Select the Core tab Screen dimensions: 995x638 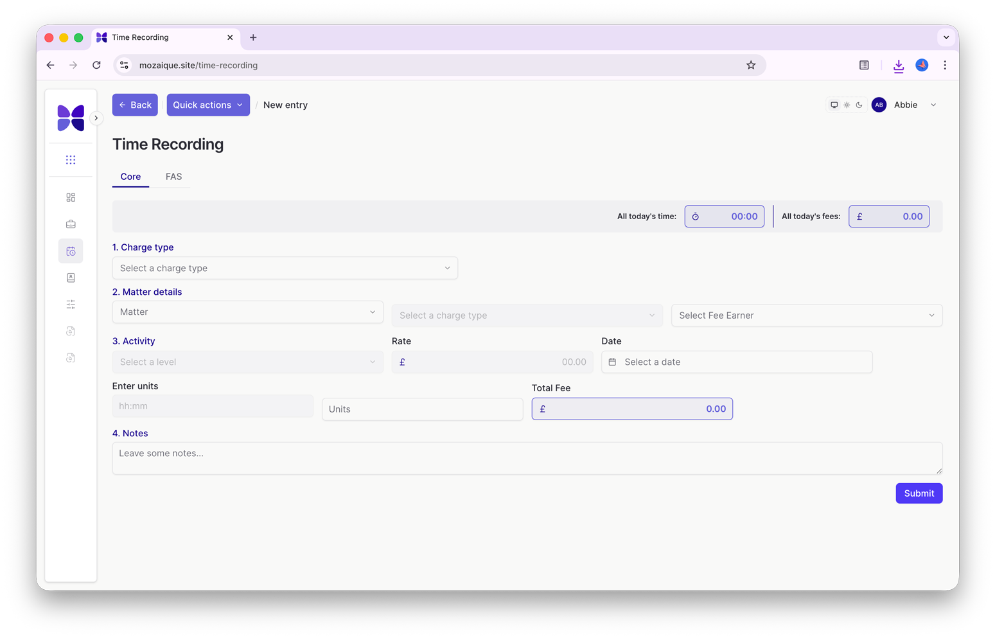point(130,177)
